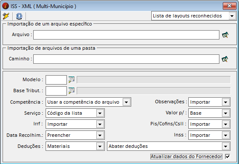Toggle Atualizar dados do Fornecedor checkbox
Image resolution: width=239 pixels, height=164 pixels.
pos(227,156)
